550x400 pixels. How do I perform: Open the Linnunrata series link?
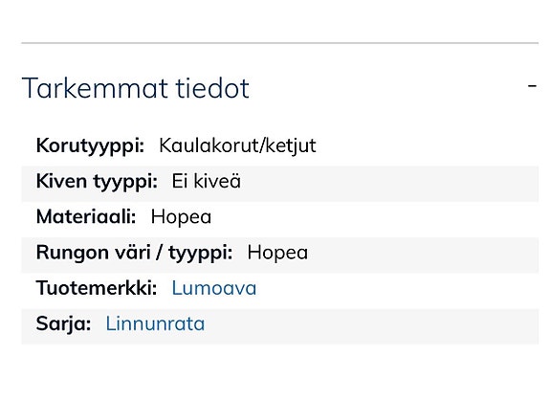pyautogui.click(x=155, y=323)
